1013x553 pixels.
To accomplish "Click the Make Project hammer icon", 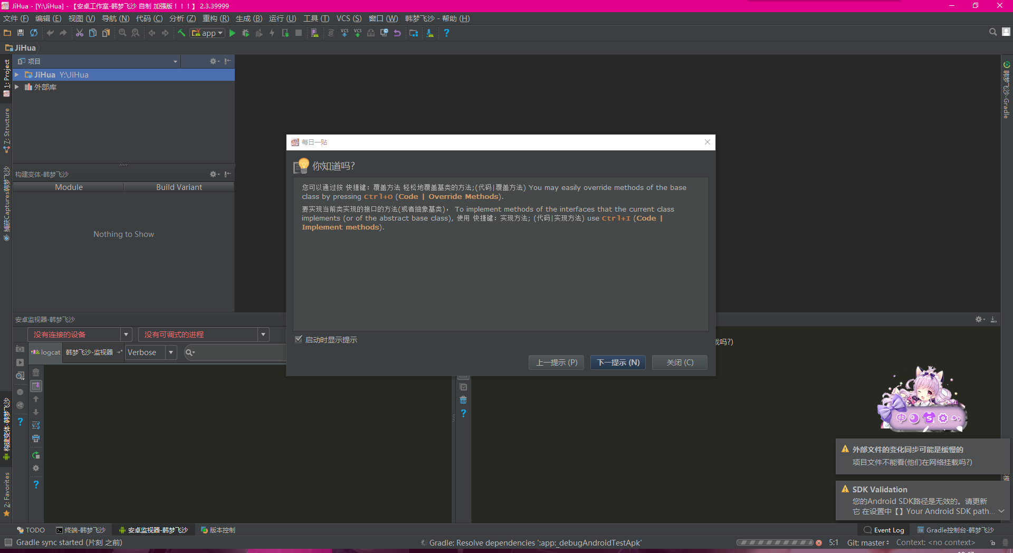I will pyautogui.click(x=181, y=33).
